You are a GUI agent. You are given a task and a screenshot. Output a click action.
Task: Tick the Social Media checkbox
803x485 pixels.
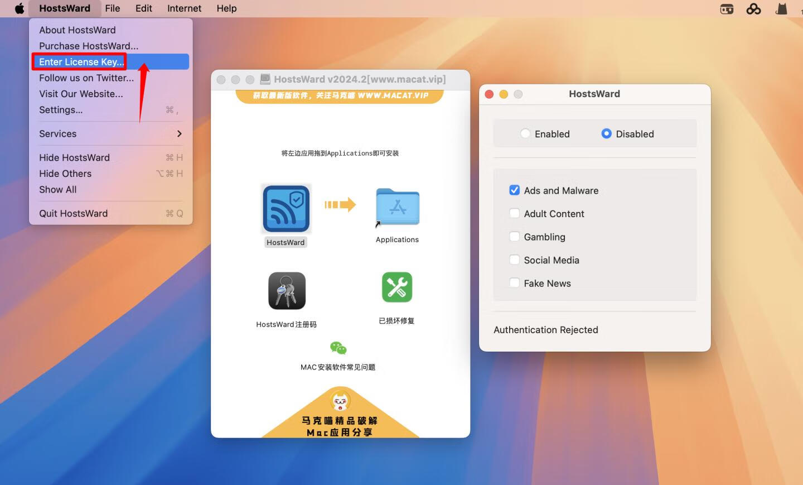[514, 260]
